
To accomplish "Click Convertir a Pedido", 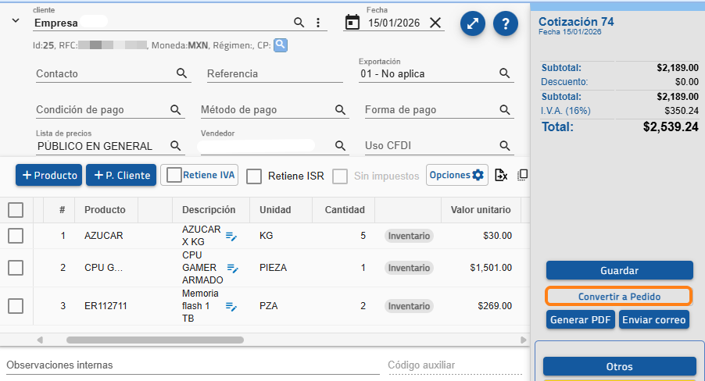I will 619,297.
